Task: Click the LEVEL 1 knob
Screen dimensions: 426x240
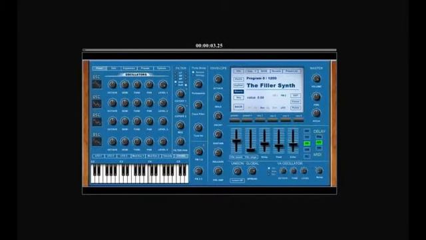Action: click(162, 85)
